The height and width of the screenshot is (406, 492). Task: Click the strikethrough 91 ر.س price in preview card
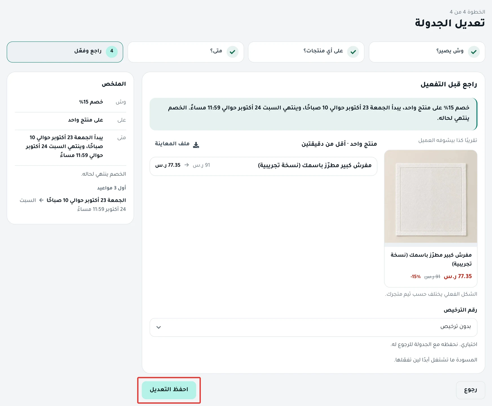[432, 277]
